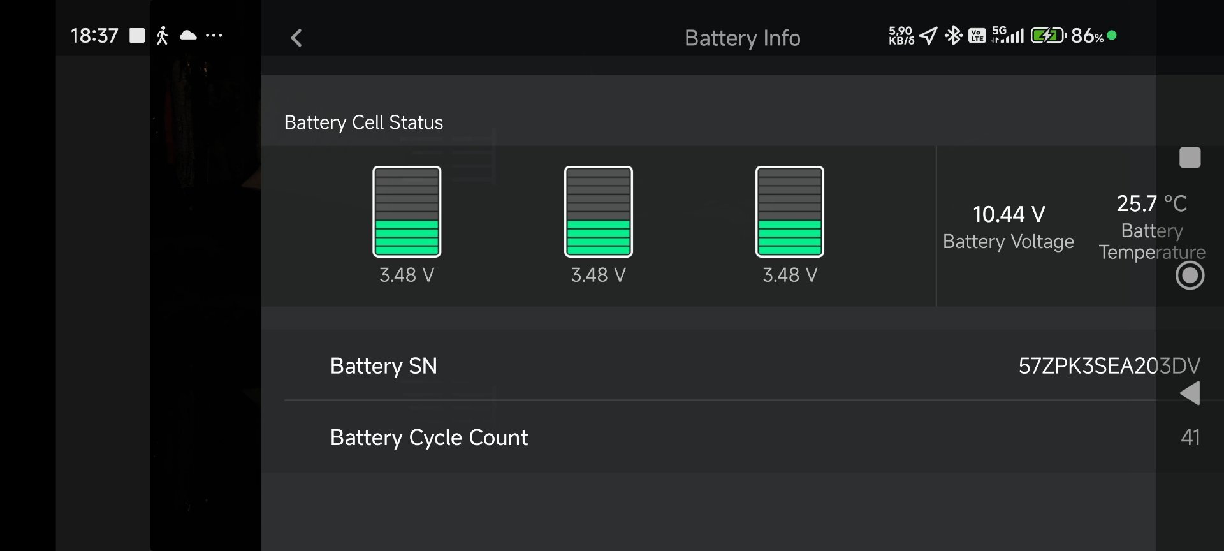Tap the 5G signal strength icon
Screen dimensions: 1224x551
[x=1008, y=34]
